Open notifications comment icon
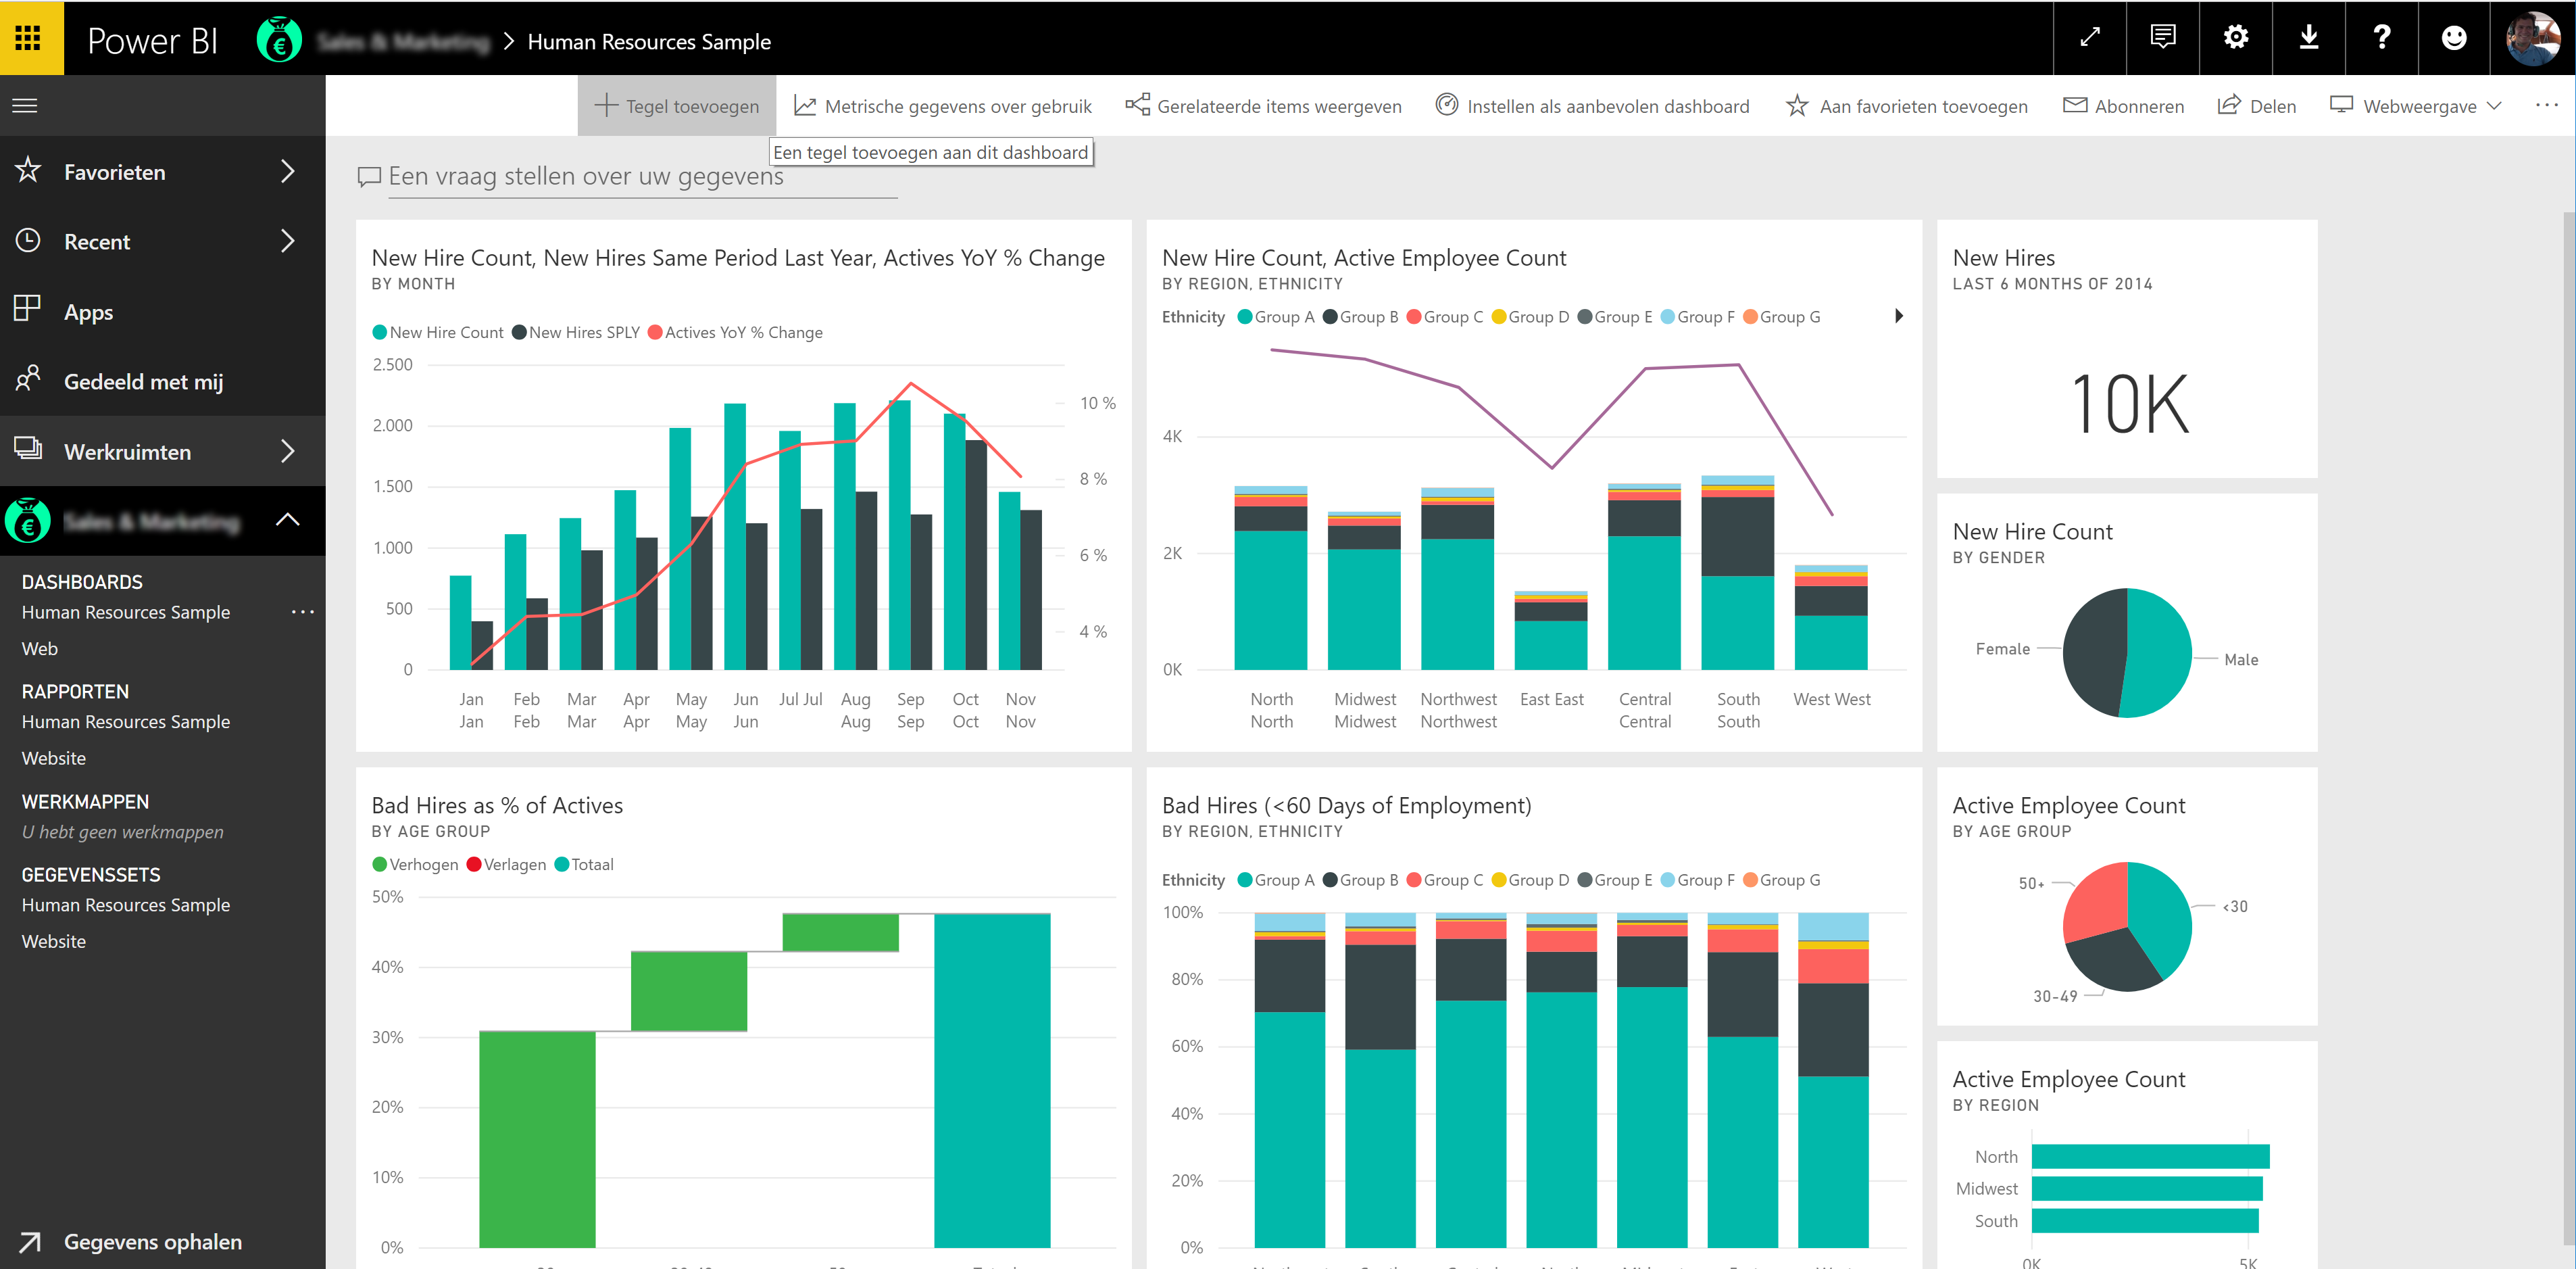Screen dimensions: 2576x1269 2162,38
